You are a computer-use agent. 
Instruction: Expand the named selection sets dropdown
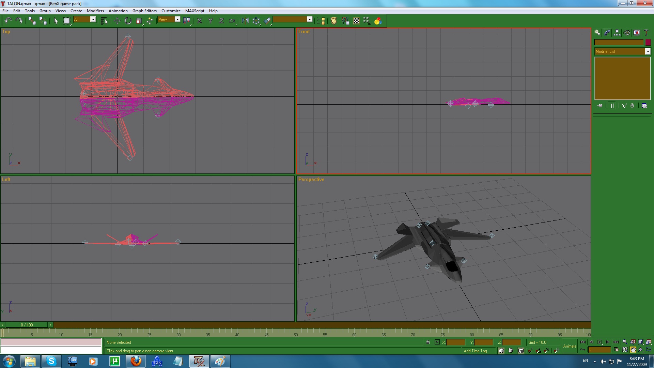click(x=310, y=19)
